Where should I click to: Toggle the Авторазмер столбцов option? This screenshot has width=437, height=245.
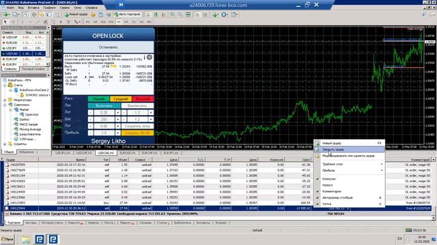coord(350,197)
